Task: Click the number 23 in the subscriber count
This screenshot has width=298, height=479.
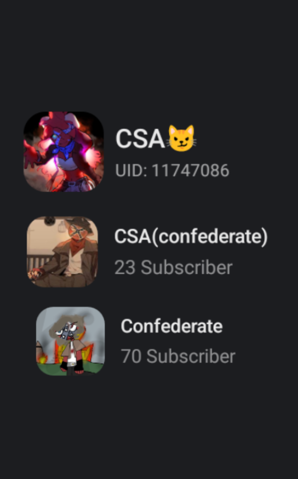Action: pyautogui.click(x=125, y=268)
